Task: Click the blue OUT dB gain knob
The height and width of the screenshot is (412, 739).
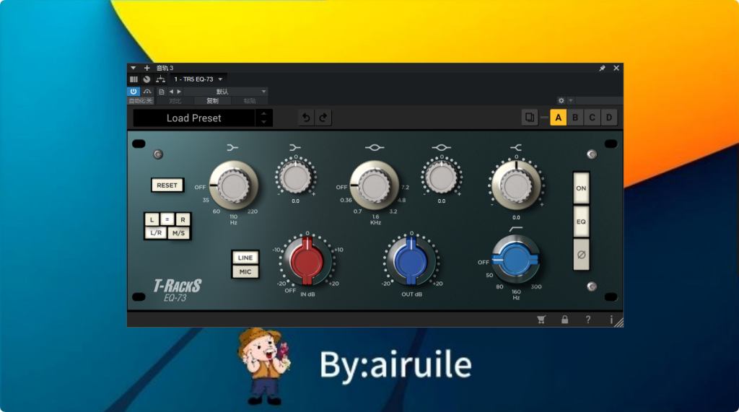Action: (x=411, y=261)
